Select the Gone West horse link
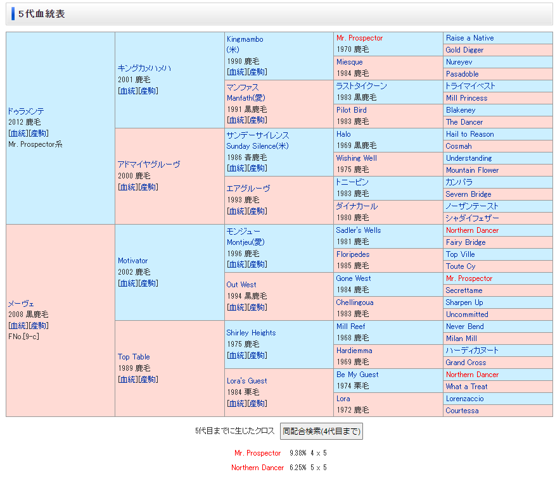555x479 pixels. click(x=354, y=278)
